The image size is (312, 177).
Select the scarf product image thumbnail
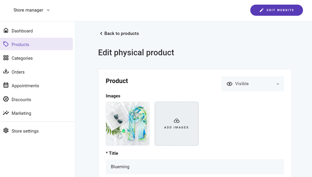click(x=128, y=123)
